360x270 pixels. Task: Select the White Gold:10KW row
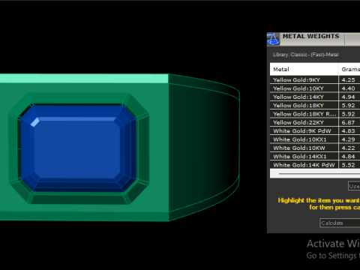315,148
